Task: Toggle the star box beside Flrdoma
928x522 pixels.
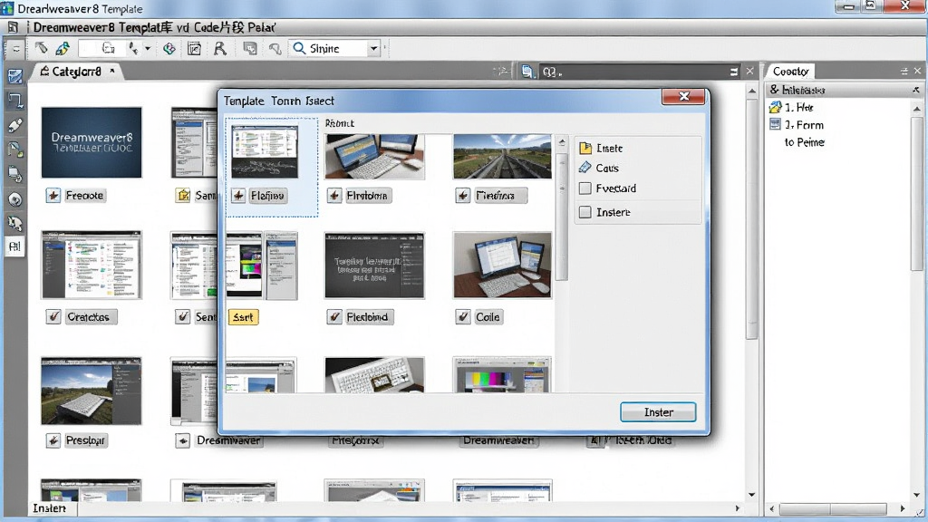Action: tap(334, 196)
